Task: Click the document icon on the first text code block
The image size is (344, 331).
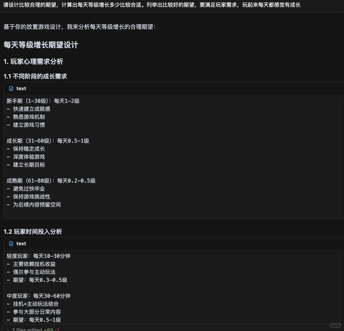Action: point(11,88)
